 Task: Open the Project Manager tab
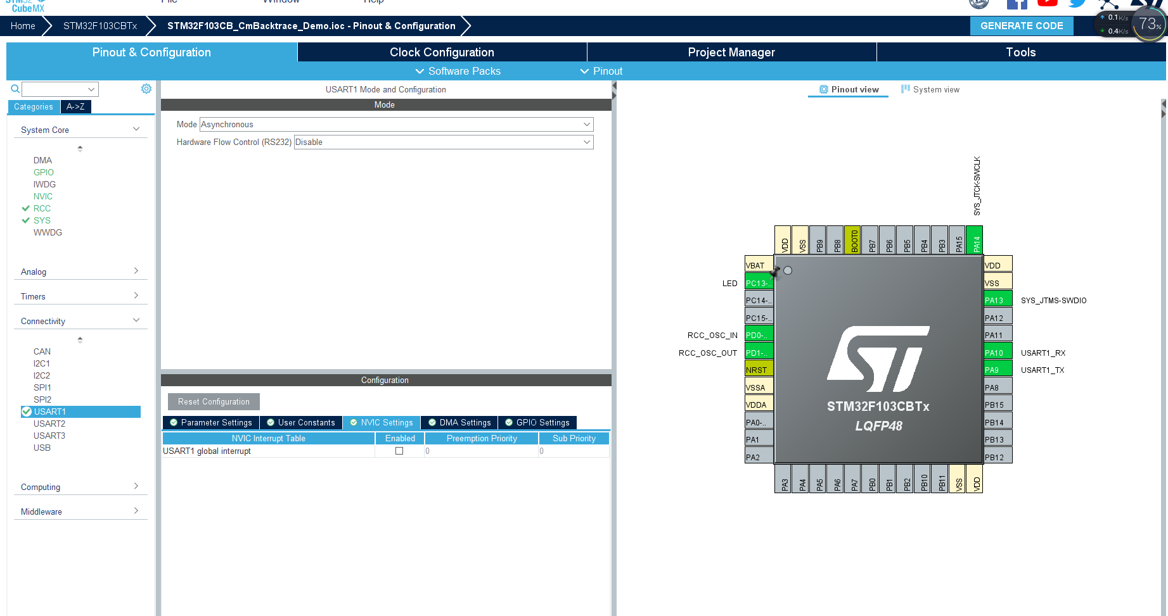(x=731, y=52)
